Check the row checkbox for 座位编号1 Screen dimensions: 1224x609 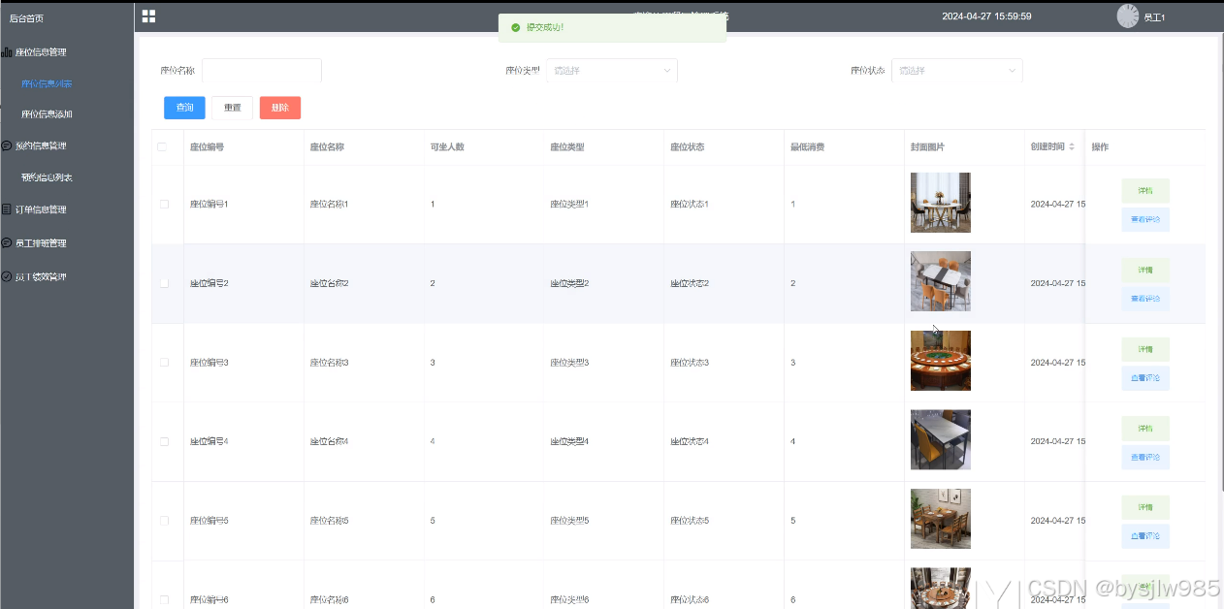(x=164, y=205)
